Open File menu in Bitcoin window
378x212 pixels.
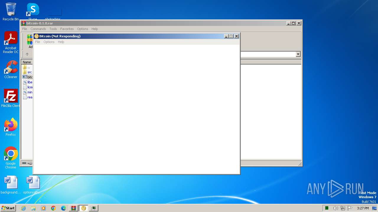coord(38,42)
